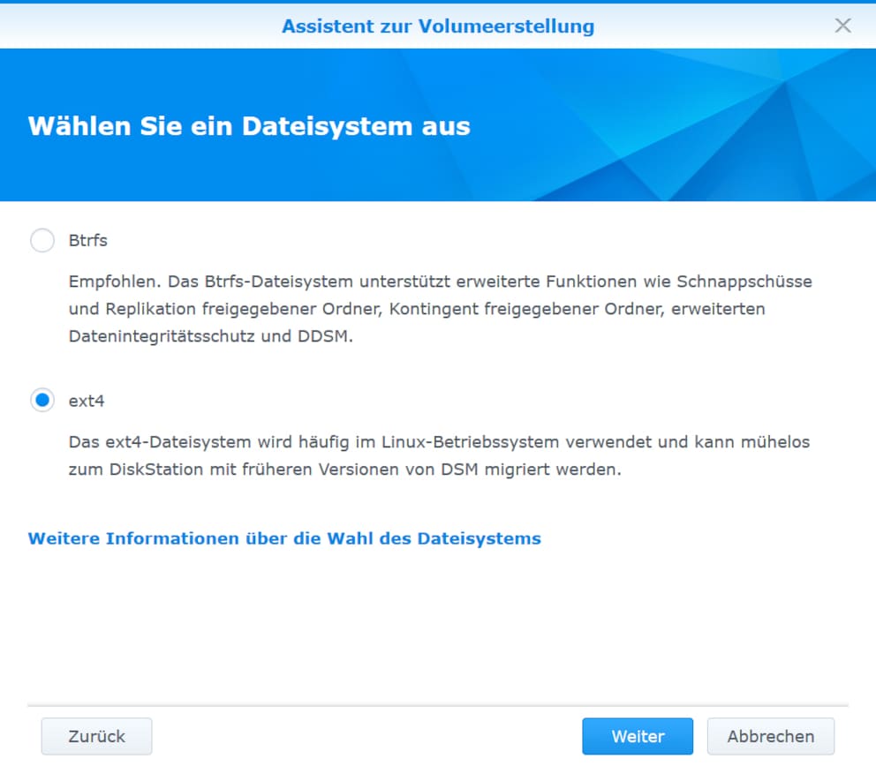Click the ext4 label text
This screenshot has width=876, height=766.
coord(87,401)
